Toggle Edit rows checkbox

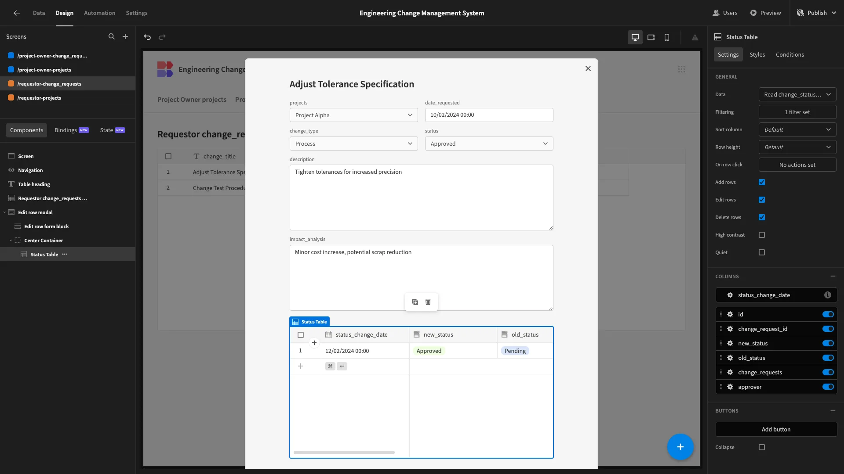[x=762, y=200]
